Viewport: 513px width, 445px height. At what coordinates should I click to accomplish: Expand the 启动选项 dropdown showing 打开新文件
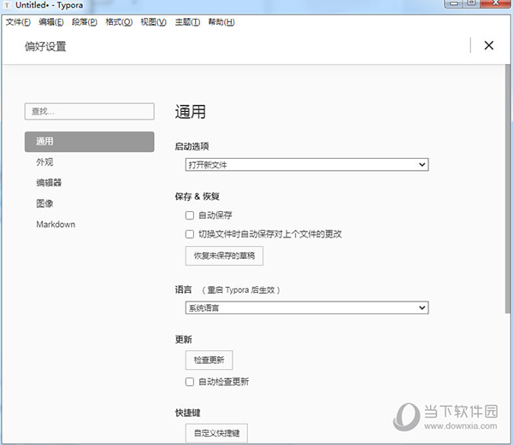click(x=307, y=165)
